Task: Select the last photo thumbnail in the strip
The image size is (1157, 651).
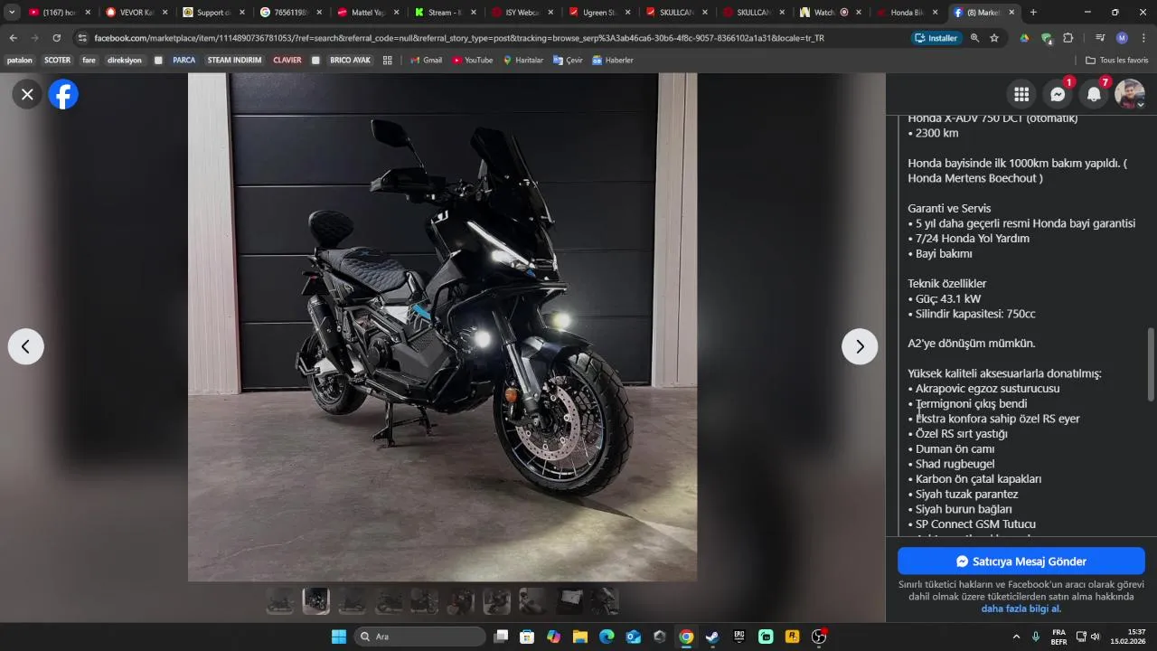Action: [x=606, y=601]
